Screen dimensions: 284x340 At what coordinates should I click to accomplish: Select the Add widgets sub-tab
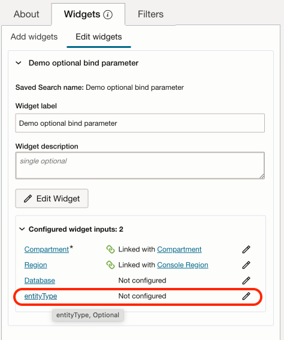click(x=34, y=37)
